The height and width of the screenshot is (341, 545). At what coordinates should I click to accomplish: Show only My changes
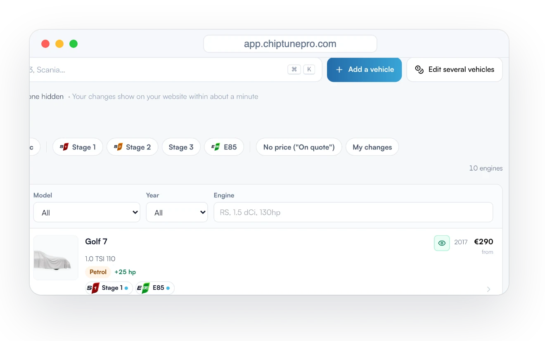[372, 147]
